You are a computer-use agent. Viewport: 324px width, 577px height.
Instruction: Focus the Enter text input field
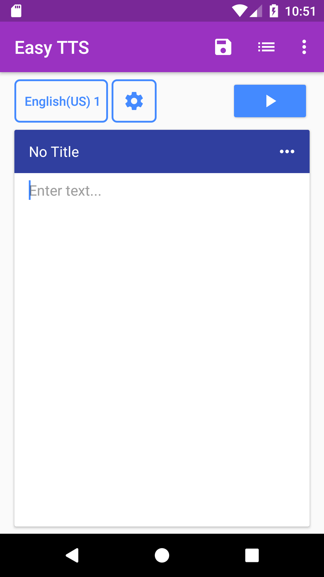(120, 191)
